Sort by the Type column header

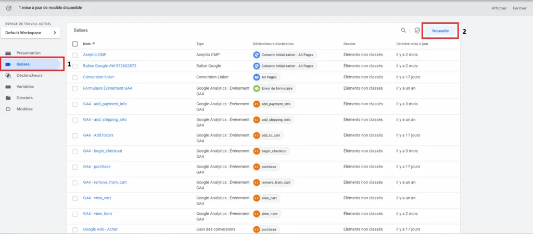click(x=200, y=44)
